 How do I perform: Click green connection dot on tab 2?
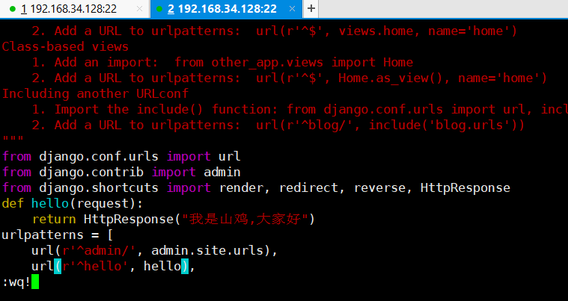point(159,9)
